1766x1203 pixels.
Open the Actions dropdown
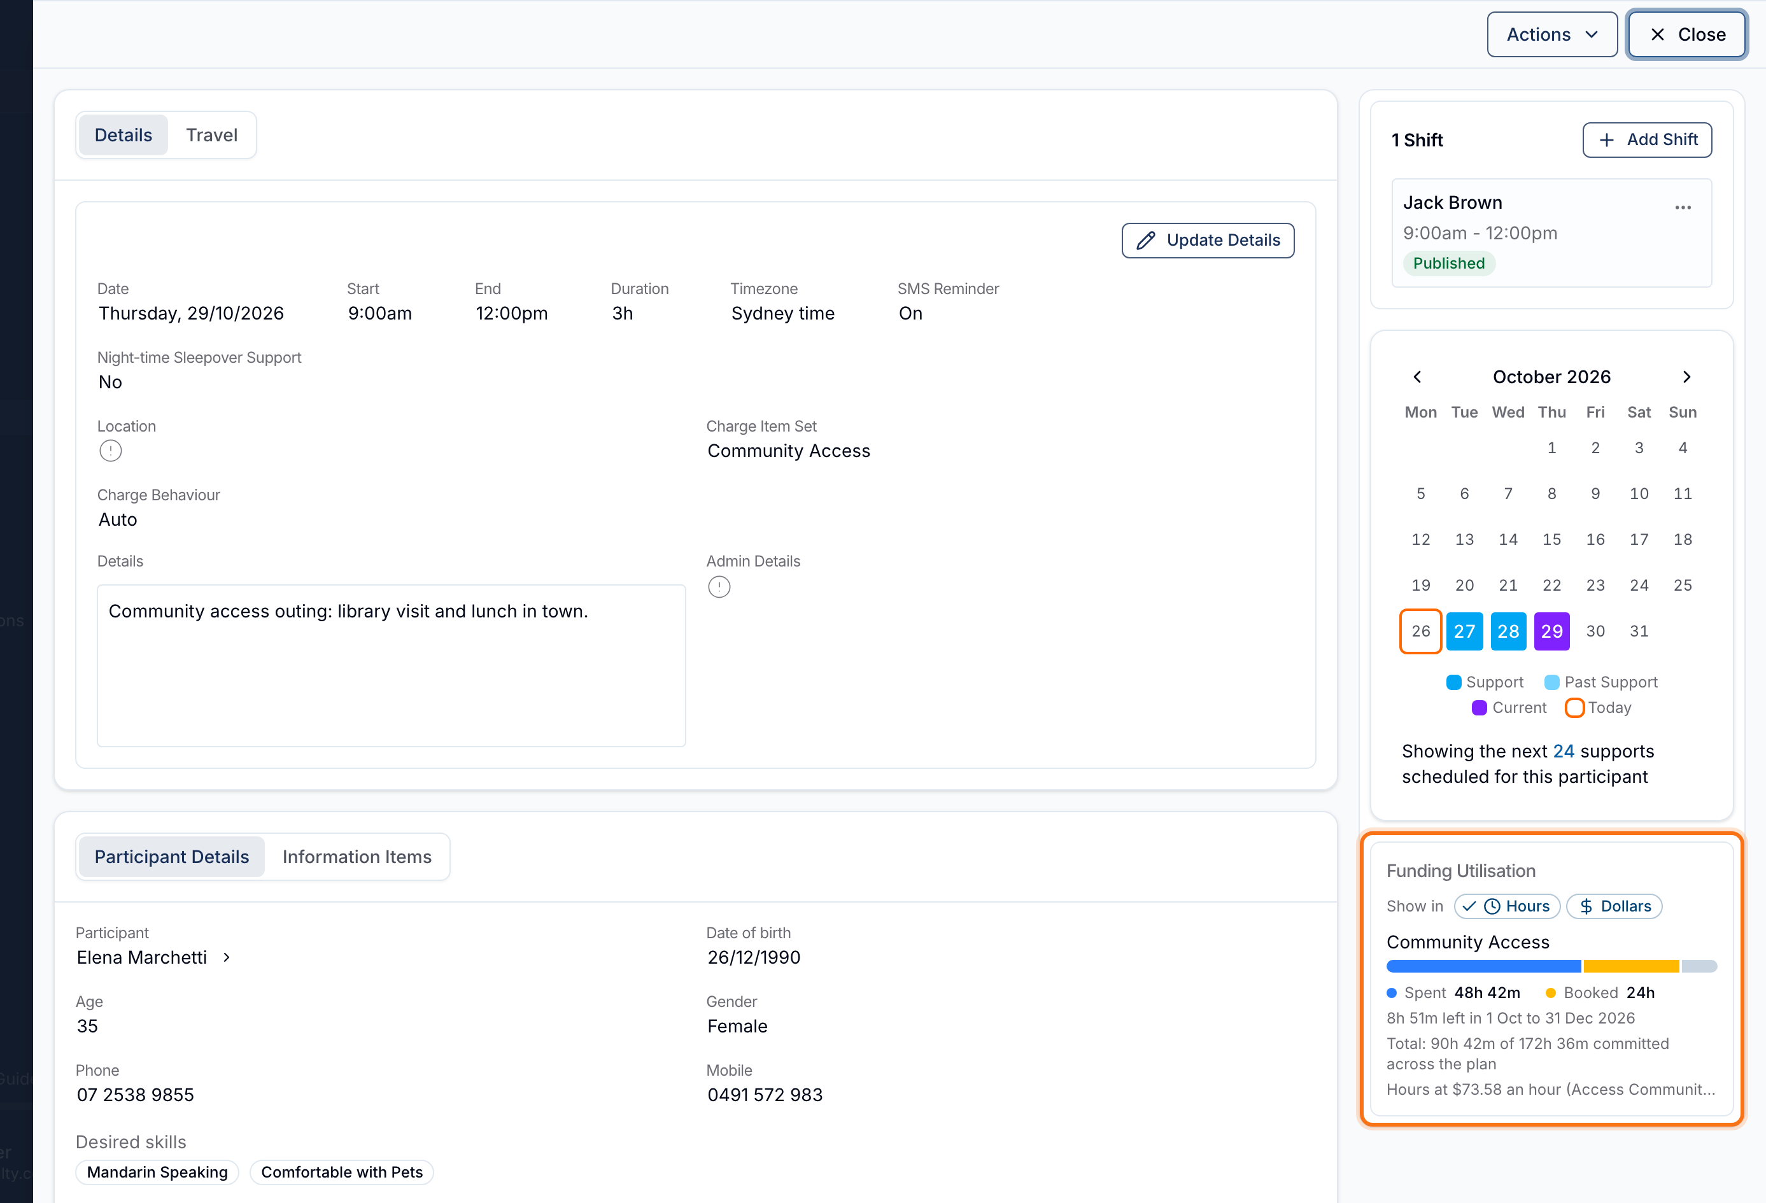(1551, 34)
